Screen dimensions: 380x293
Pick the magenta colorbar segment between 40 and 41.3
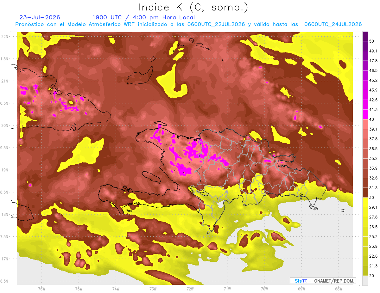[365, 114]
